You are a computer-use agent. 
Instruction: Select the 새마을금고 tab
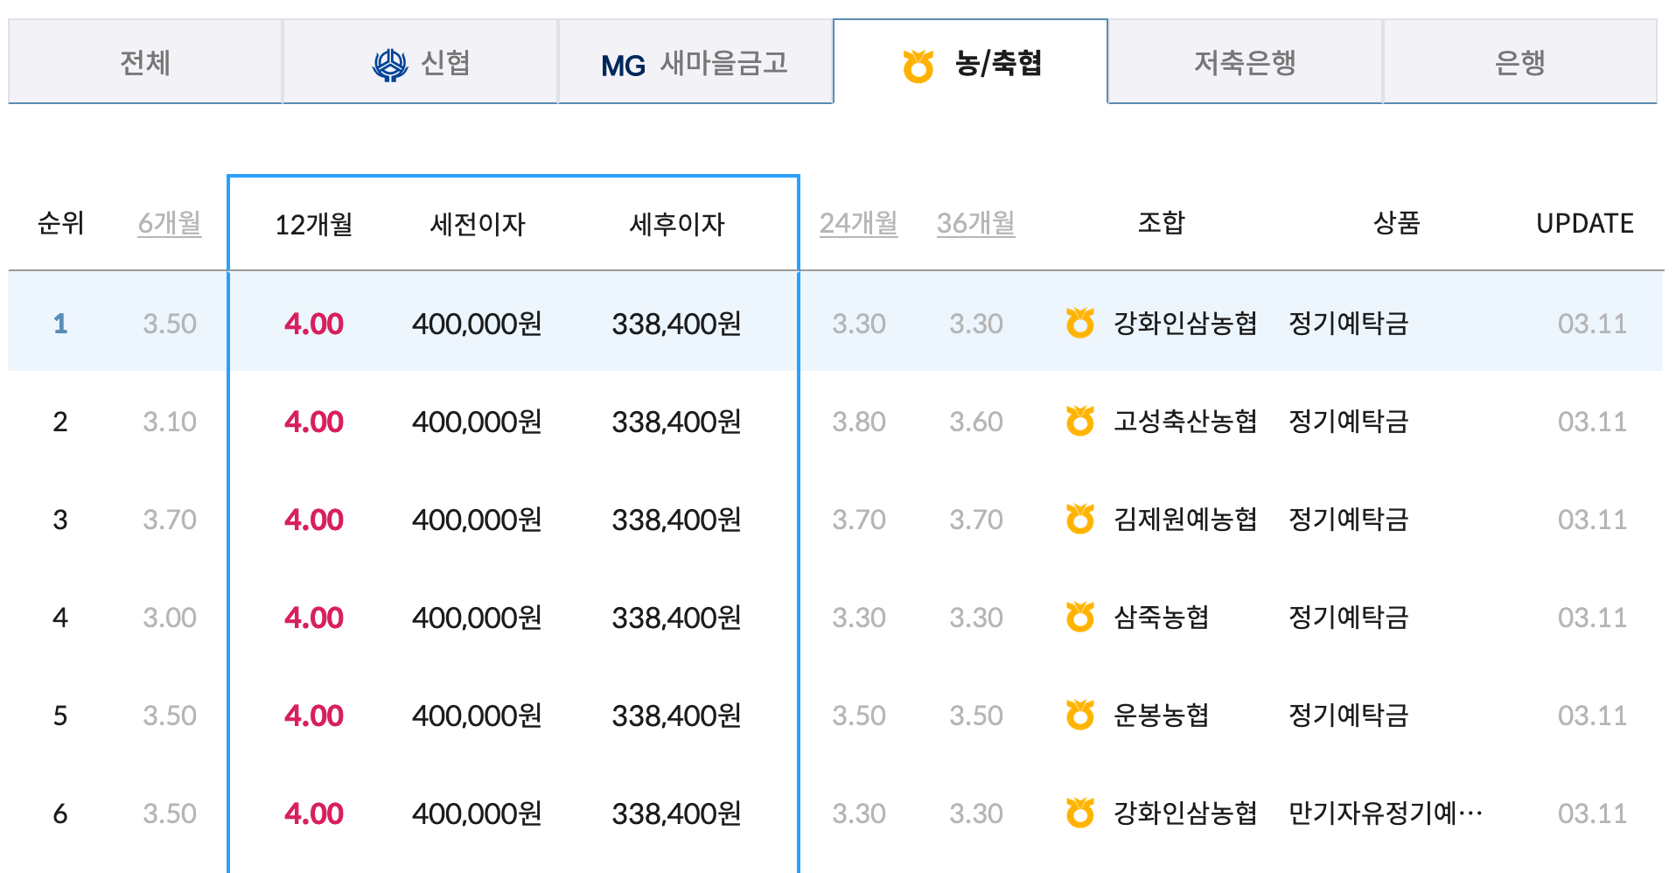point(695,62)
